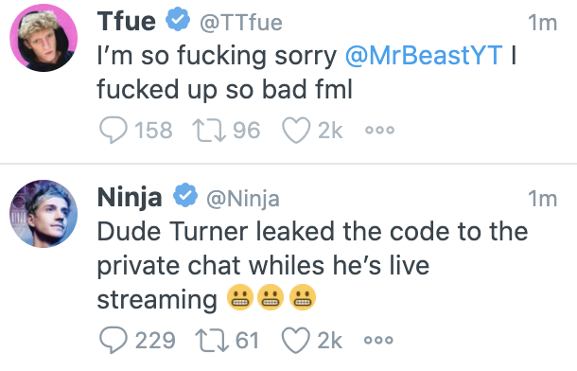Open Ninja tweet's 1m timestamp
The height and width of the screenshot is (371, 577).
pyautogui.click(x=542, y=199)
